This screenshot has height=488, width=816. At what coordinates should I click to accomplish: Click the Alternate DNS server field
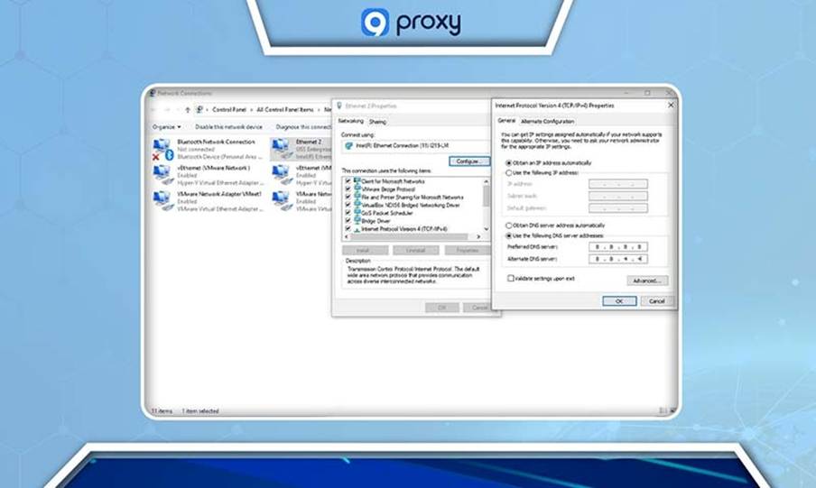618,259
